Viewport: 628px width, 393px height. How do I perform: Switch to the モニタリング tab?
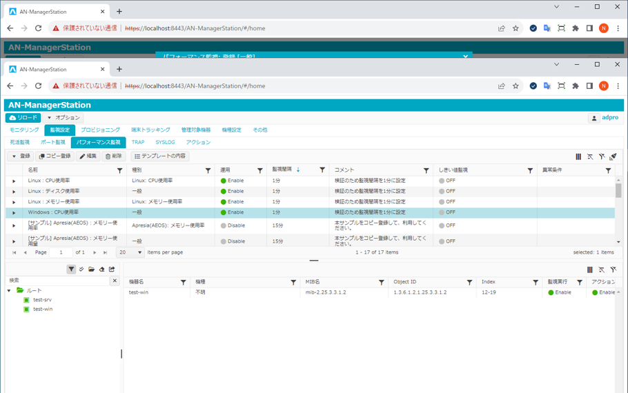click(x=24, y=130)
